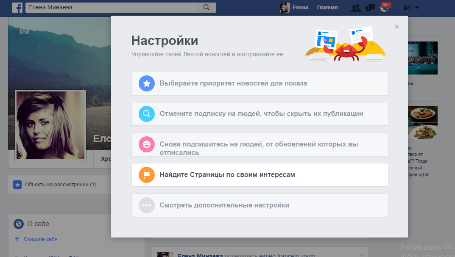Viewport: 455px width, 257px height.
Task: Click the orange flag icon
Action: 147,175
